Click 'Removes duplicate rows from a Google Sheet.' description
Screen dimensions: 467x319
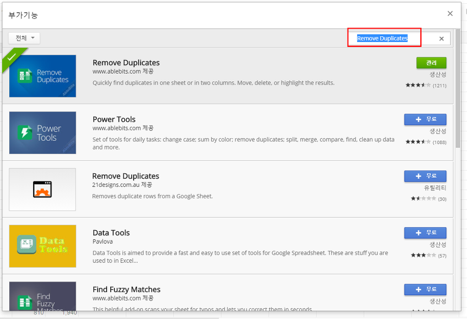click(153, 197)
